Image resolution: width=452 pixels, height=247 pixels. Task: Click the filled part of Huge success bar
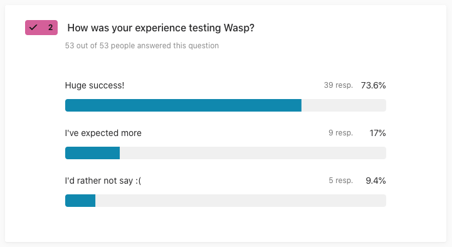tap(183, 105)
